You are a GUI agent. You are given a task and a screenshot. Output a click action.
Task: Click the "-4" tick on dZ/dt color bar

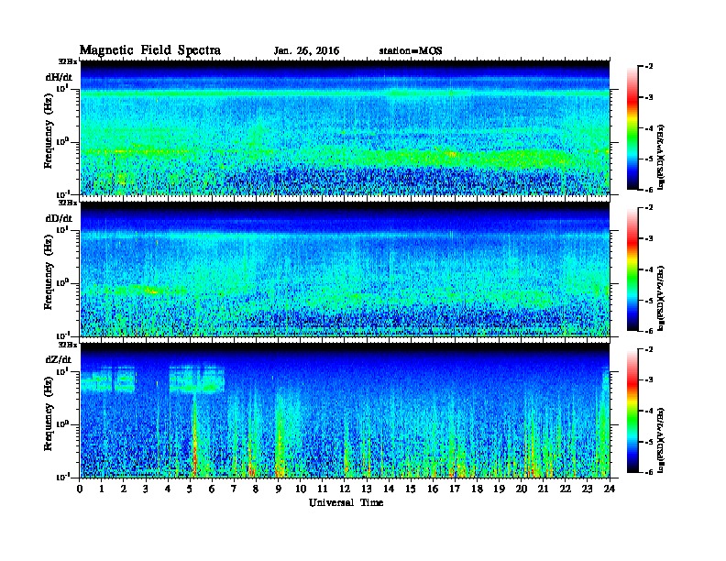point(650,411)
